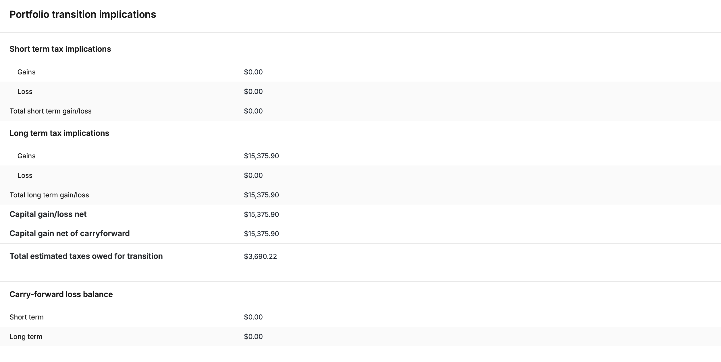Screen dimensions: 721x362
Task: Select the Total long term gain/loss amount
Action: point(261,195)
